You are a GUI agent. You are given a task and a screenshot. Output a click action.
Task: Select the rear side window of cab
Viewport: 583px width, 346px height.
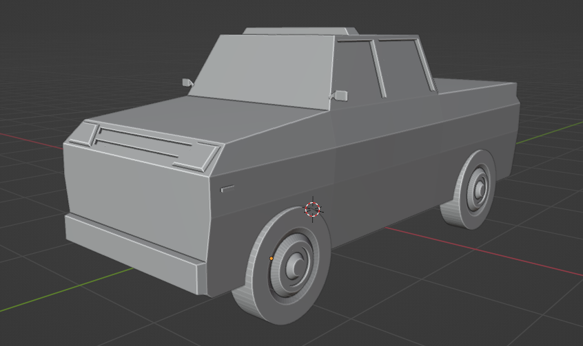coord(405,66)
